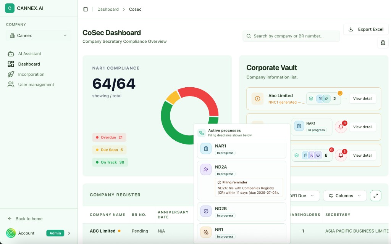
Task: Select the Due Soon 5 status chip
Action: click(109, 150)
